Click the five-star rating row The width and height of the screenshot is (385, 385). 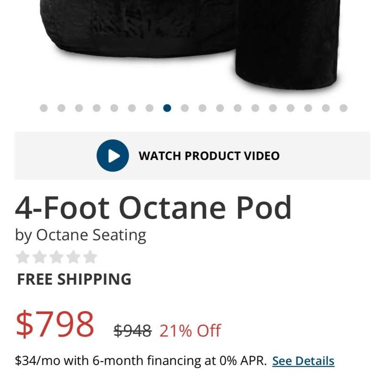pos(57,257)
